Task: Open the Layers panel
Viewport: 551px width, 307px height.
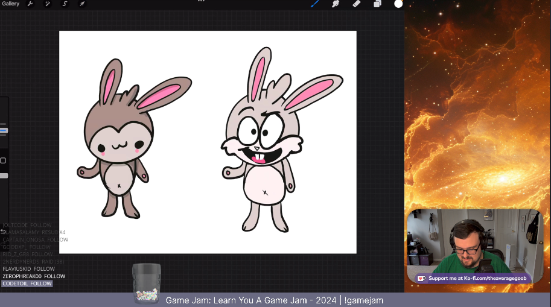Action: pos(377,4)
